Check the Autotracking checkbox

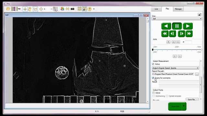(154, 96)
